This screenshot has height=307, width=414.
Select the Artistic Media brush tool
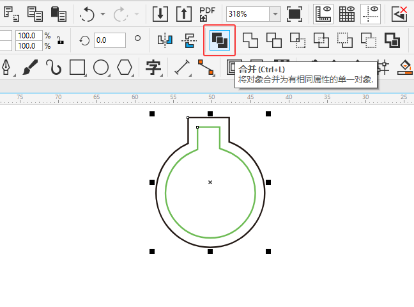tap(30, 67)
